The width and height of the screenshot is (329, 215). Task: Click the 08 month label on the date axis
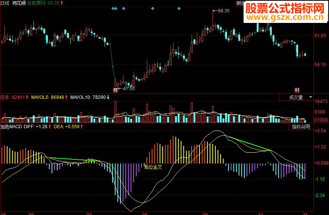coord(145,213)
